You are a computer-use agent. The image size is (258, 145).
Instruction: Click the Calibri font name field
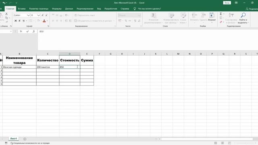tap(20, 15)
